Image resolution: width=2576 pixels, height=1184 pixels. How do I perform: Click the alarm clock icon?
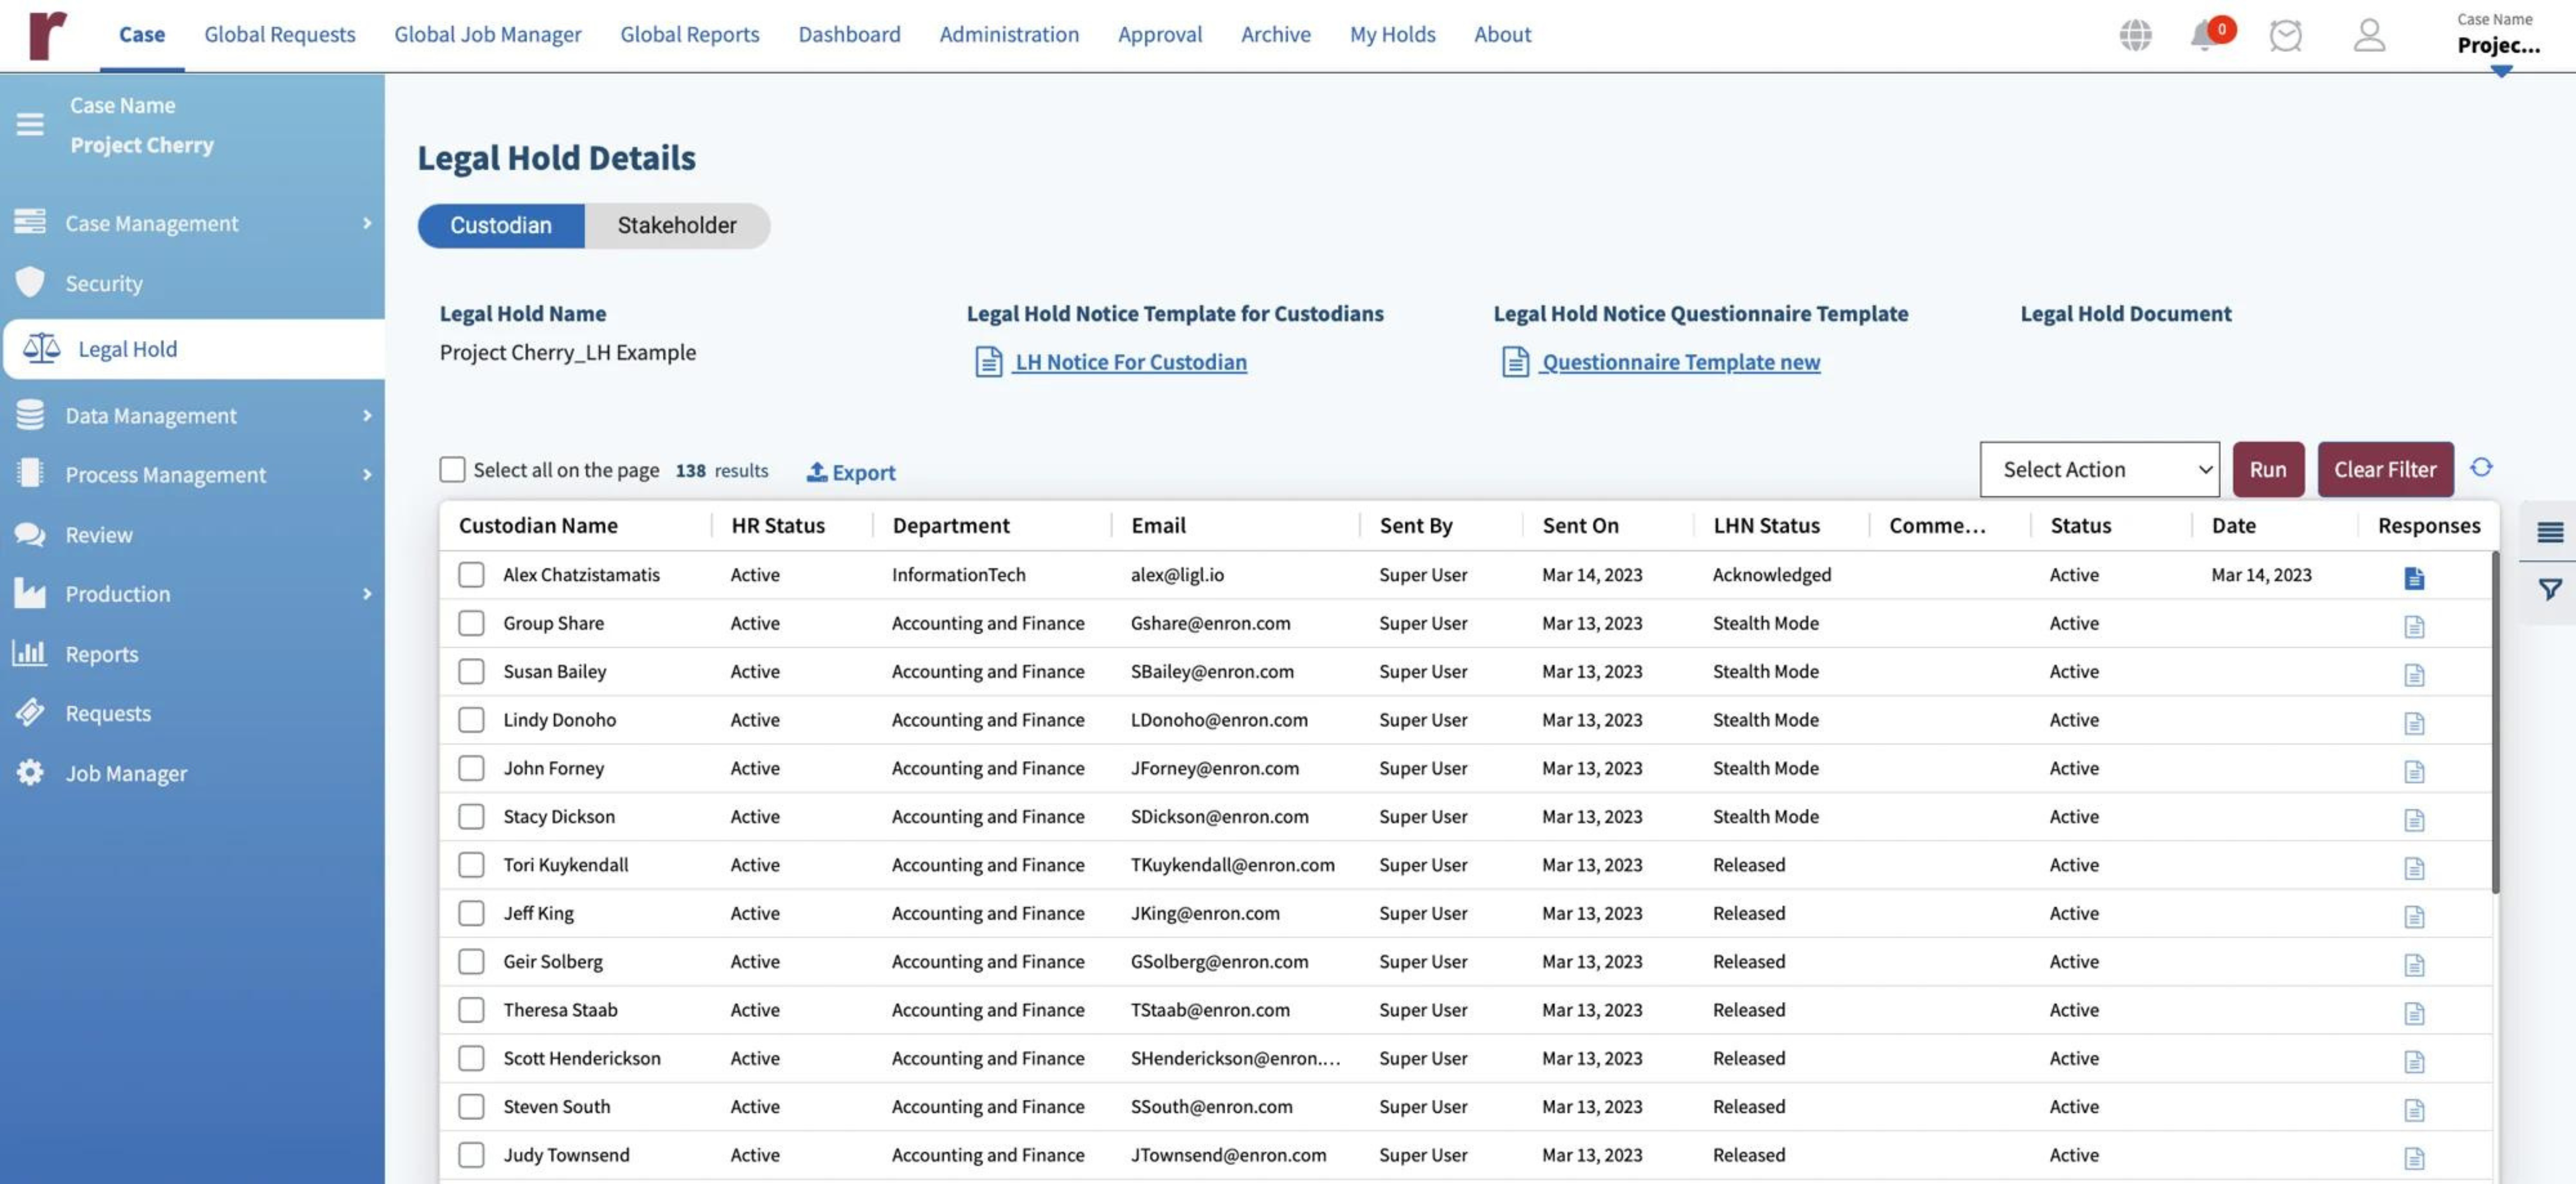point(2285,36)
